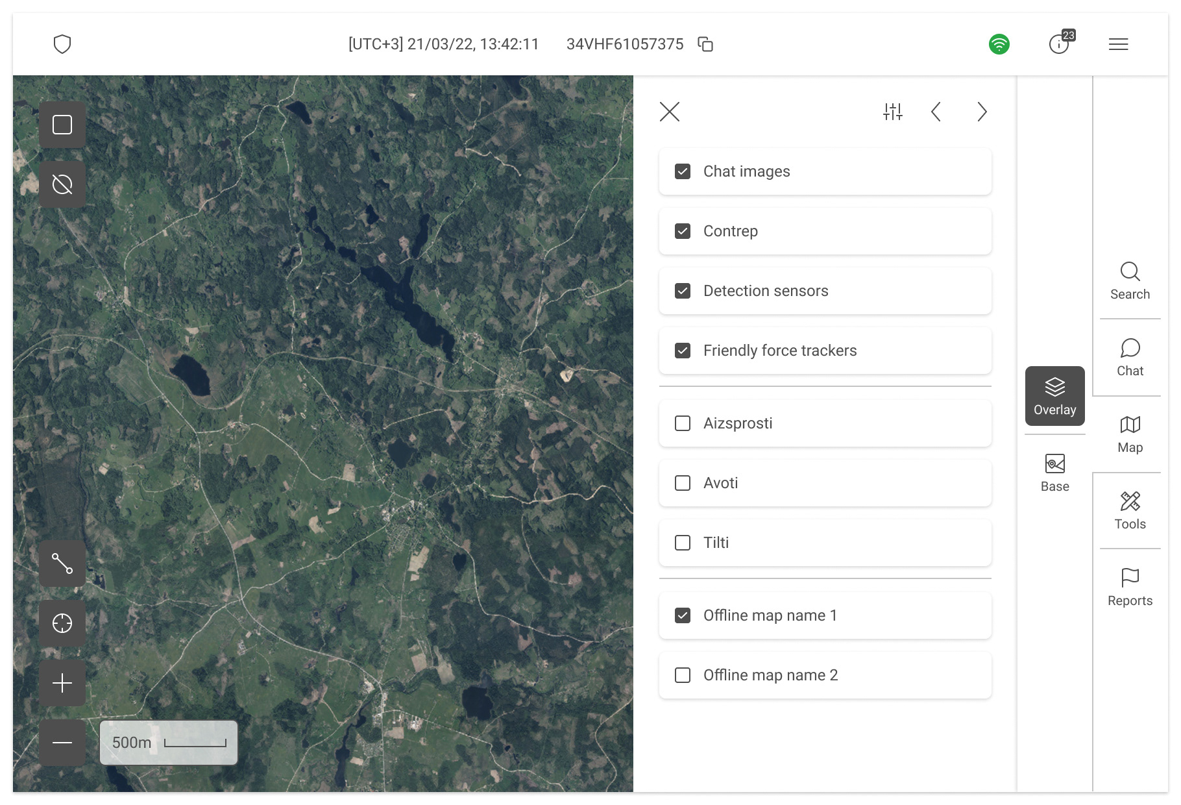Enable the Tilti overlay checkbox

point(683,543)
